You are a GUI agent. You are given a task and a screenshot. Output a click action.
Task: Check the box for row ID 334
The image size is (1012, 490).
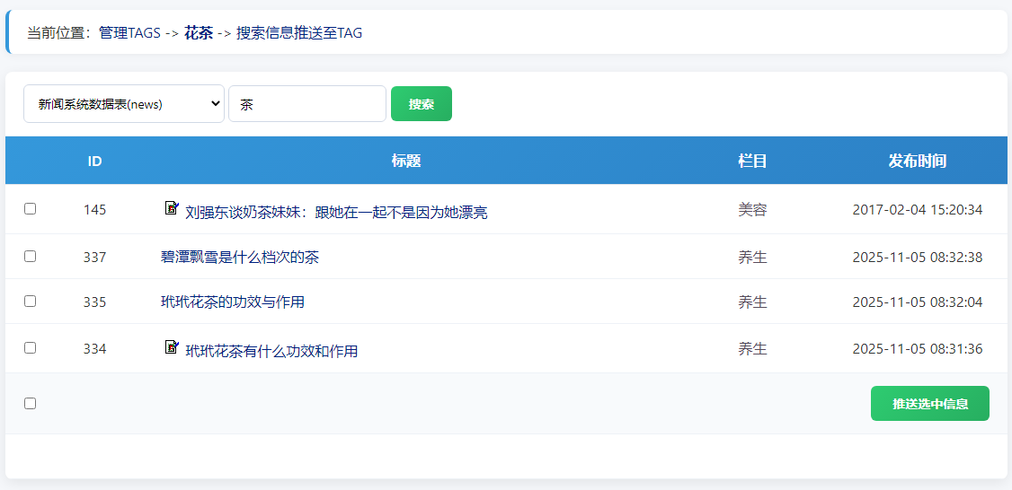30,348
